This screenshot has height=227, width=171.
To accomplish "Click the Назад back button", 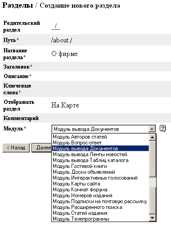I will [x=16, y=148].
